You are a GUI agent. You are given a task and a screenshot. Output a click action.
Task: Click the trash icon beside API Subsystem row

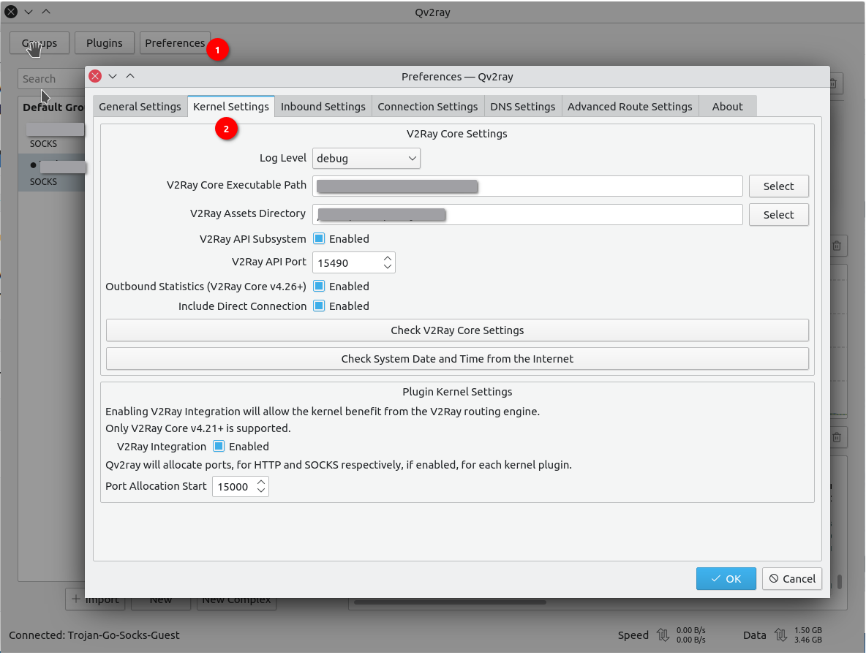(837, 246)
